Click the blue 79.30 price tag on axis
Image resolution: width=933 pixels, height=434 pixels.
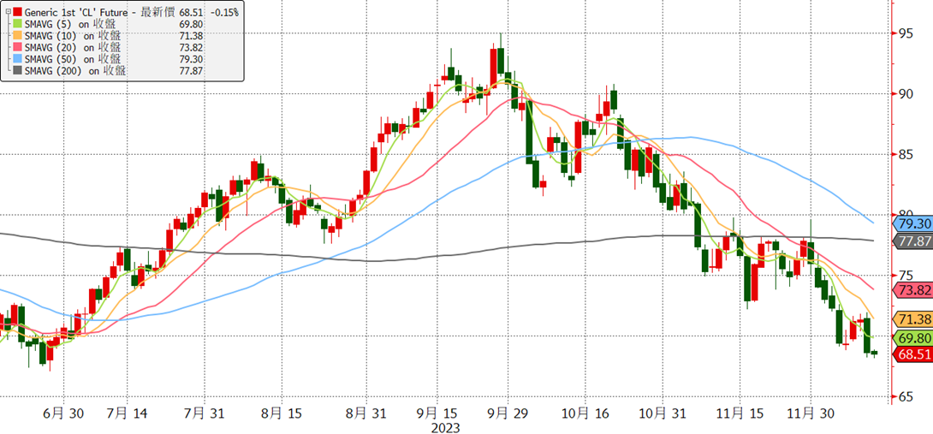pyautogui.click(x=912, y=223)
